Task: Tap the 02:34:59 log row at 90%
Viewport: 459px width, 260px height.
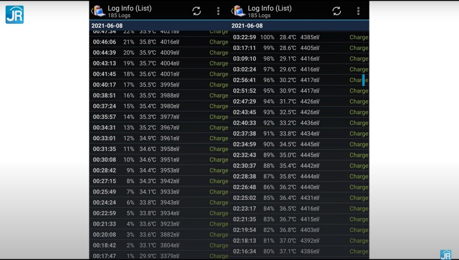Action: click(299, 144)
